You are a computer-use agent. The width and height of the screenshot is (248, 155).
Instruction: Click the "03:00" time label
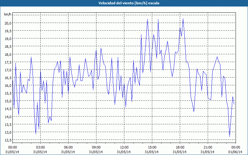click(x=40, y=148)
